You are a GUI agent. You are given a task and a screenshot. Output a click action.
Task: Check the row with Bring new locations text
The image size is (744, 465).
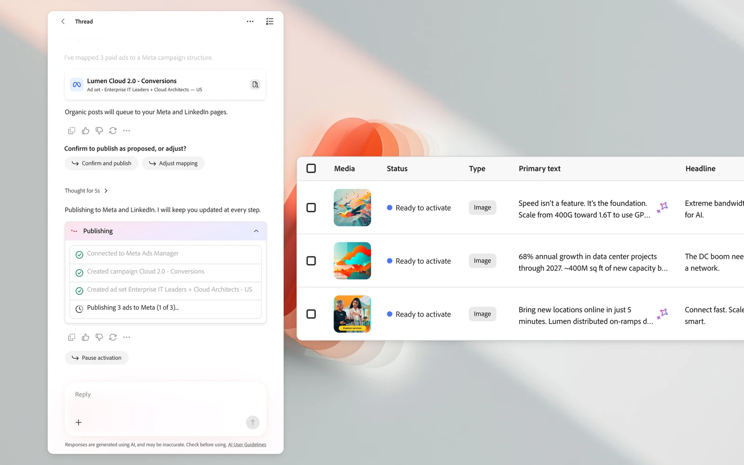(x=311, y=314)
